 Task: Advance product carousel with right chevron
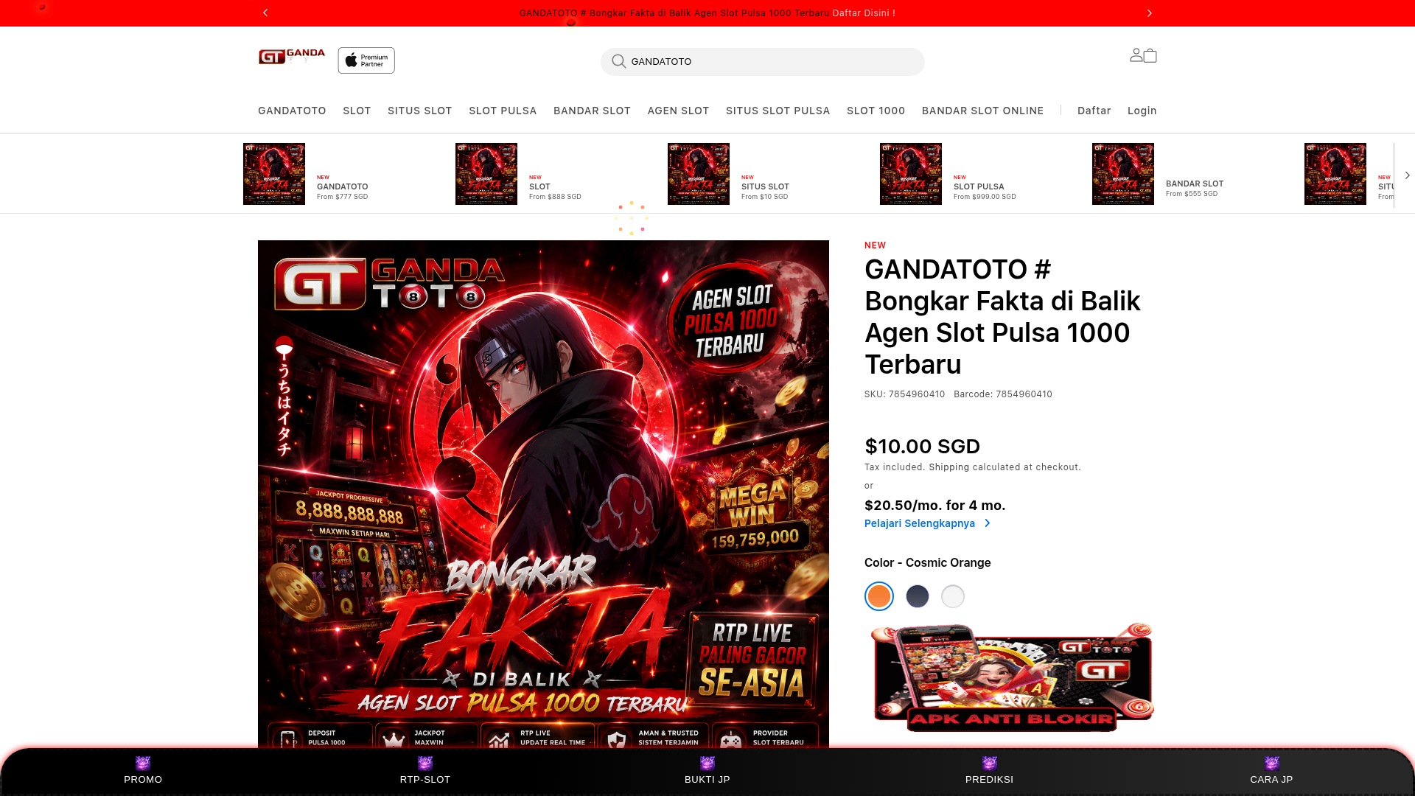[x=1407, y=175]
